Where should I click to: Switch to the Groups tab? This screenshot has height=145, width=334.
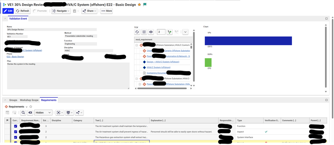tap(13, 100)
